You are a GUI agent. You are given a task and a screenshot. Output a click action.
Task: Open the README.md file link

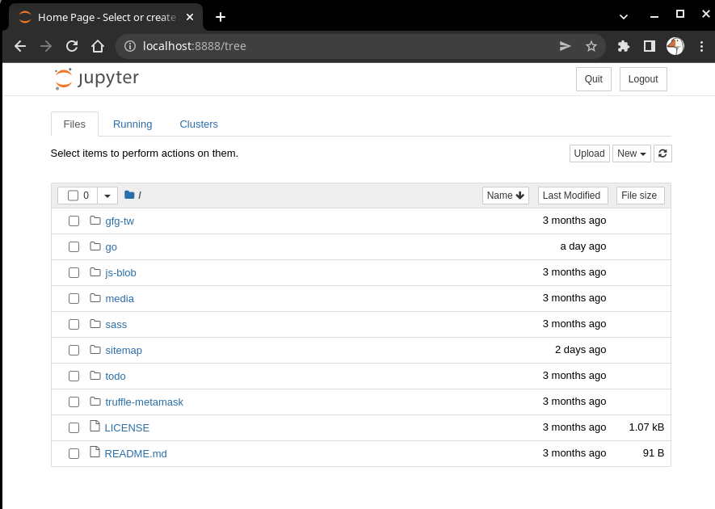click(136, 454)
